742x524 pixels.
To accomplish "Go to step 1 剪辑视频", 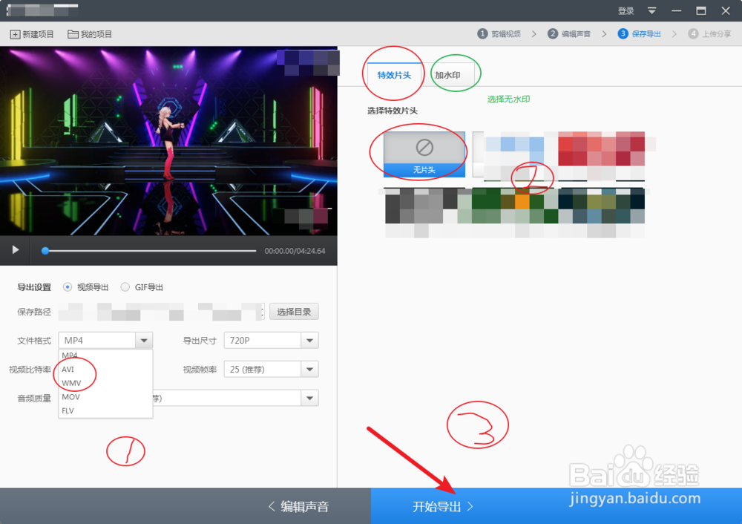I will coord(499,33).
